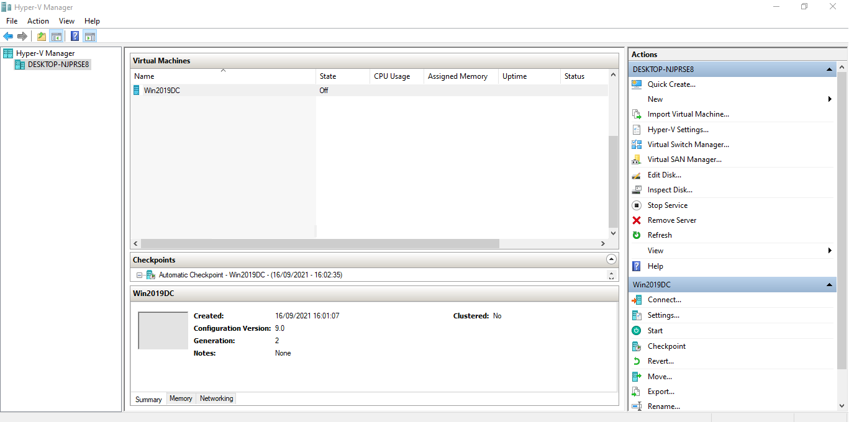Click Hyper-V Settings icon
Screen dimensions: 849x422
[637, 130]
